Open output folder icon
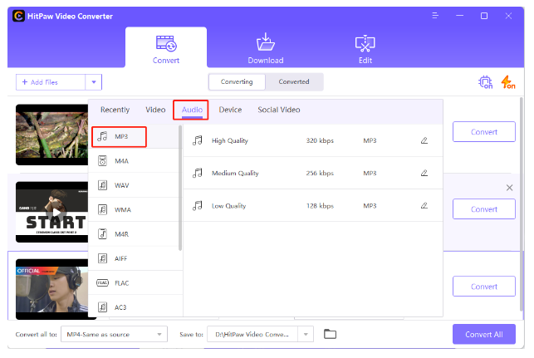The height and width of the screenshot is (358, 534). click(x=330, y=334)
